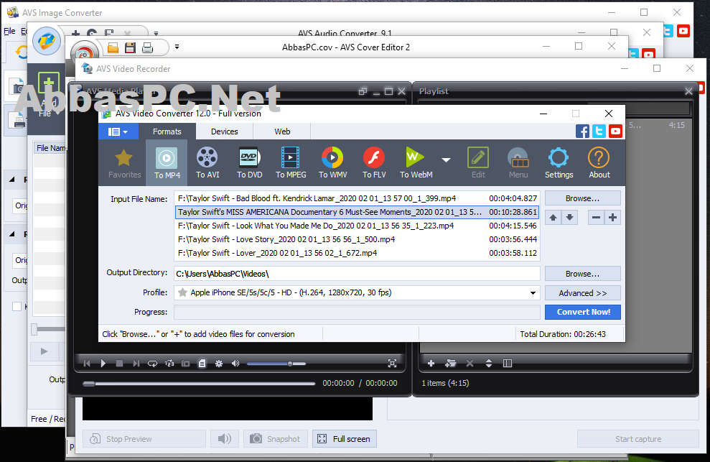
Task: Select the To MP4 format icon
Action: [167, 163]
